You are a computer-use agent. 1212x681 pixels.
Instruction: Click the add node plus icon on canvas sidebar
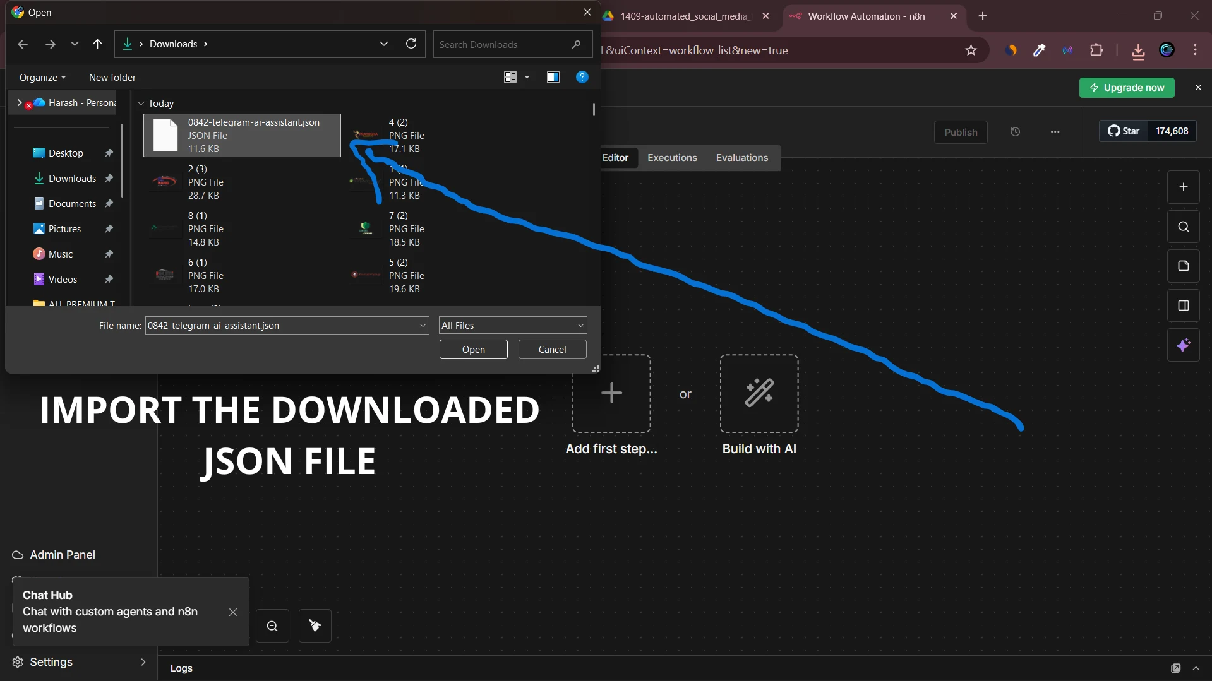[x=1184, y=187]
